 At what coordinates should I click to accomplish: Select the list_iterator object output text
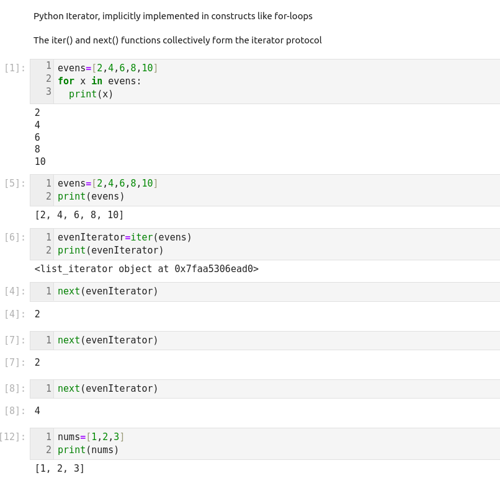coord(146,269)
